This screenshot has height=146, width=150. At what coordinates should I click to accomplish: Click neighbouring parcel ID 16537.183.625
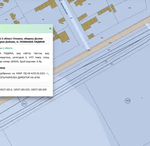pos(21,90)
